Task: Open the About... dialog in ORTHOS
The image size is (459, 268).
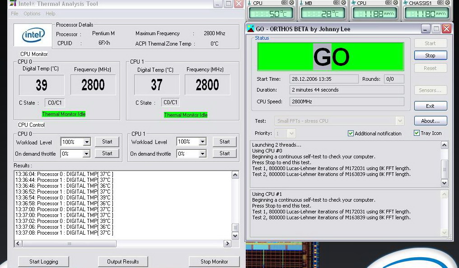Action: click(430, 121)
